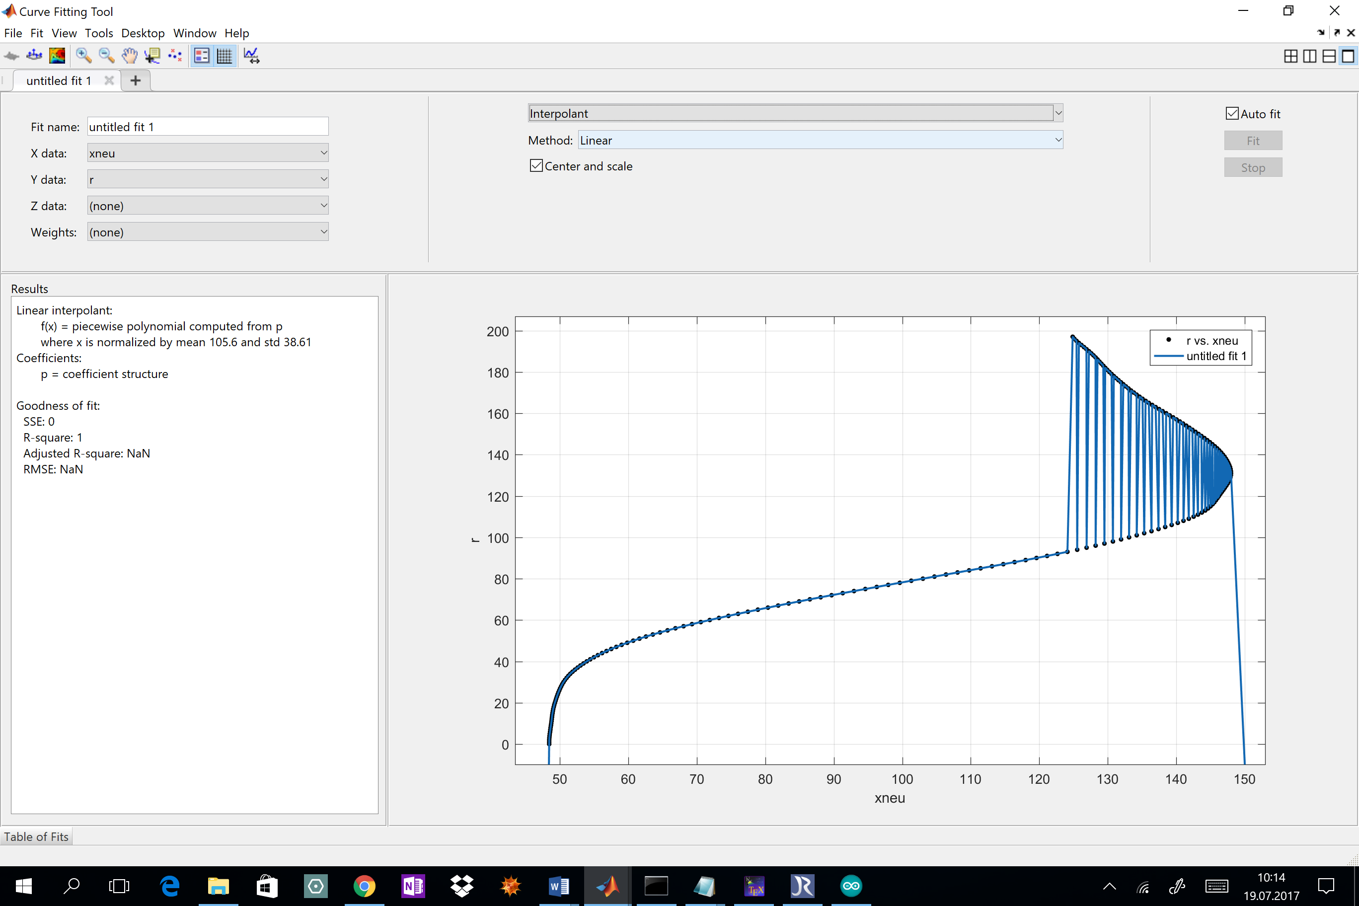Select the Zoom Out tool

[106, 56]
